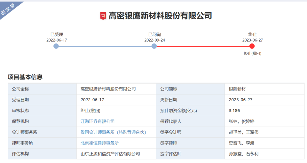
Task: Click the 更新日期 value 2023-06-27 in table
Action: (x=240, y=100)
